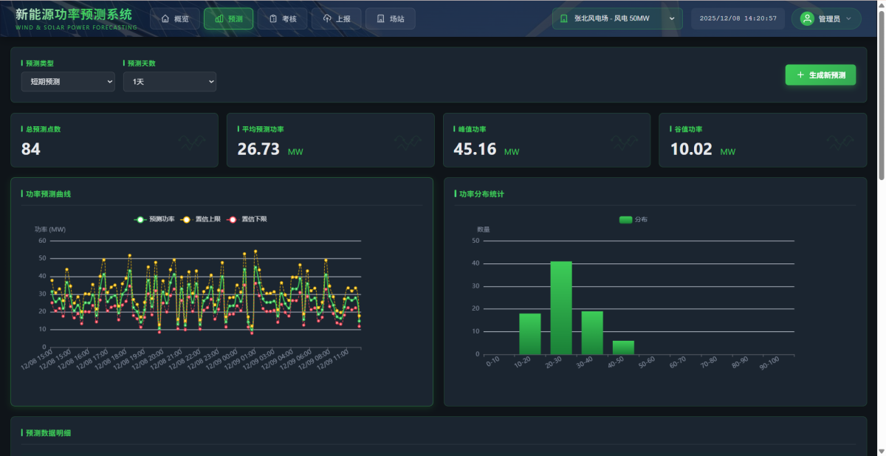886x456 pixels.
Task: Click the home icon in 概览 tab
Action: tap(165, 18)
